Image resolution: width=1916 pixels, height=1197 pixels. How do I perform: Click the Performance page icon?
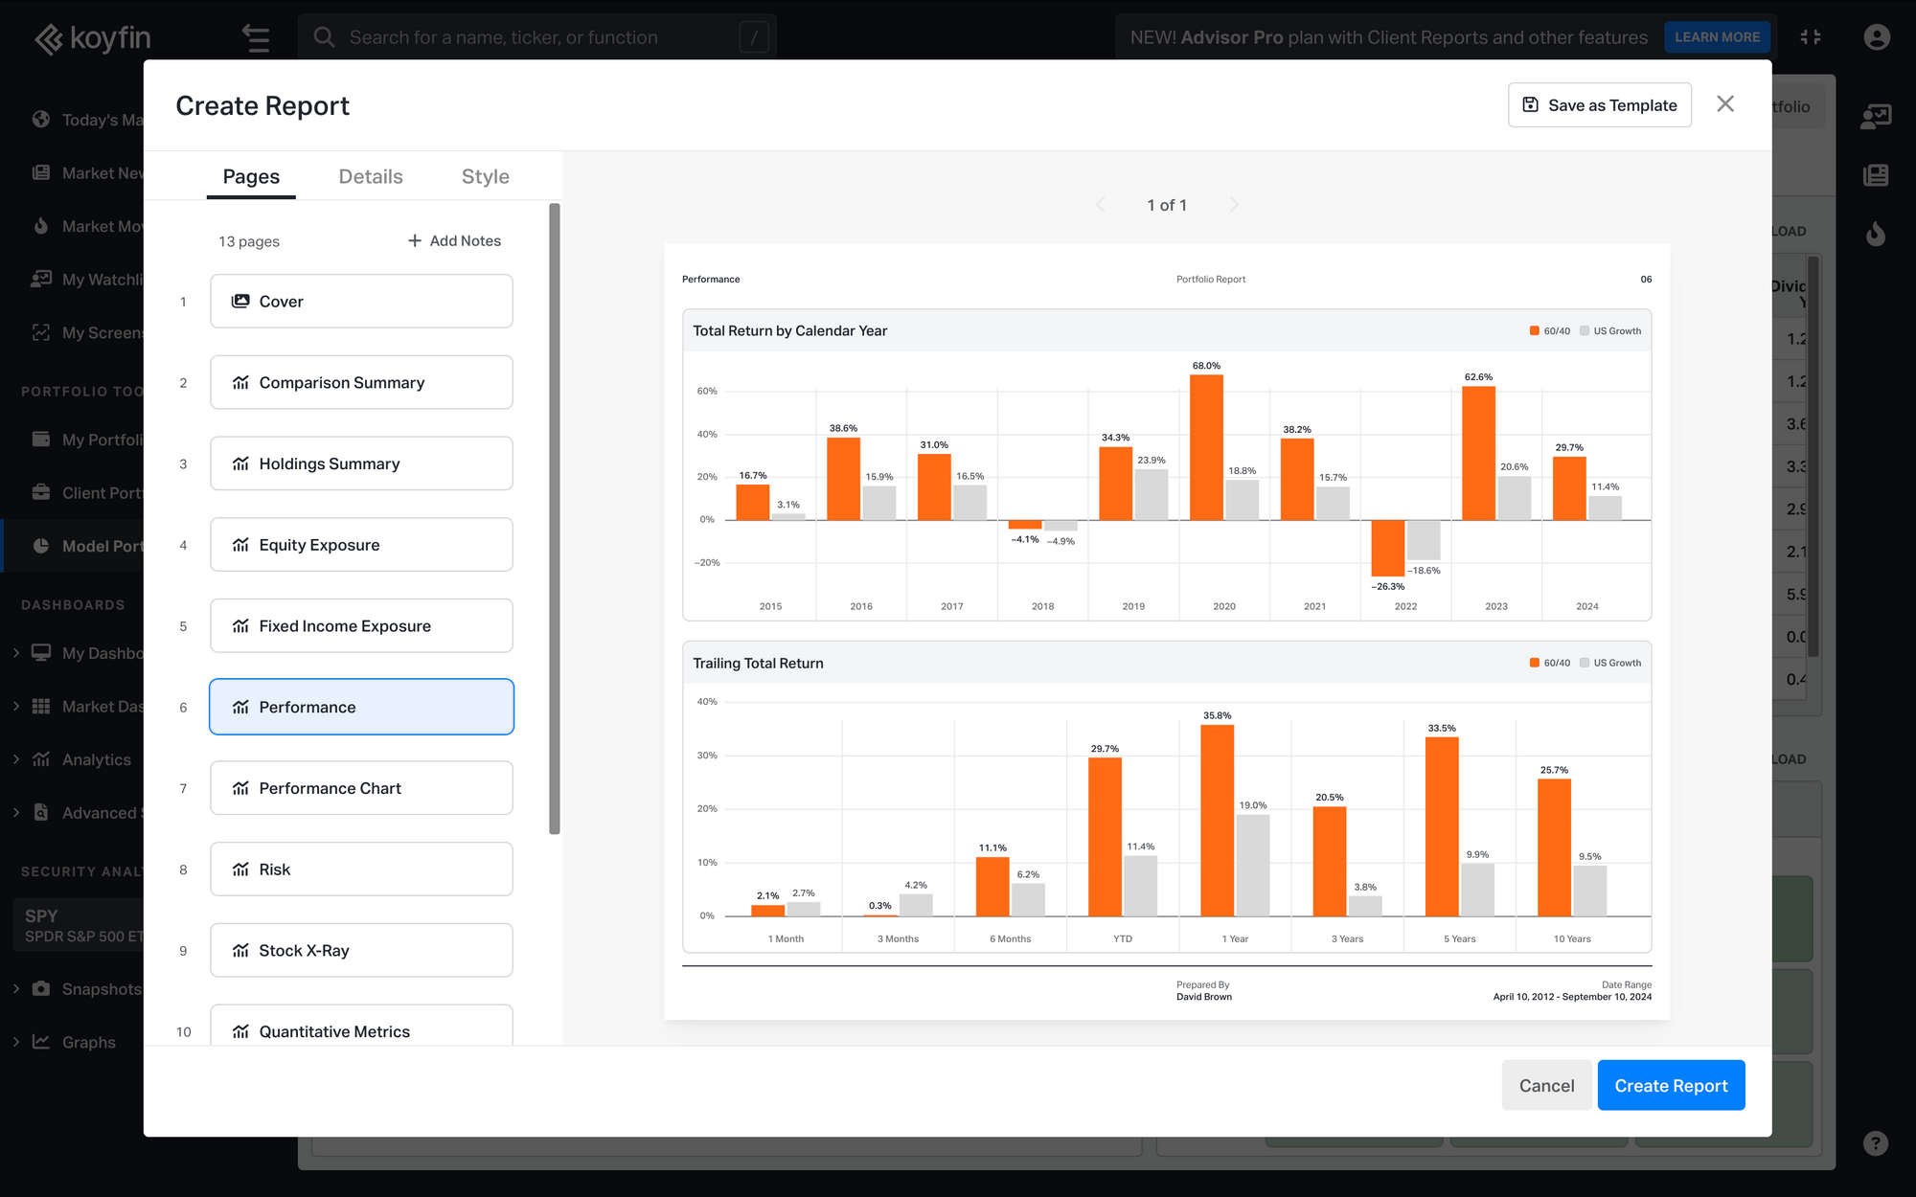239,706
